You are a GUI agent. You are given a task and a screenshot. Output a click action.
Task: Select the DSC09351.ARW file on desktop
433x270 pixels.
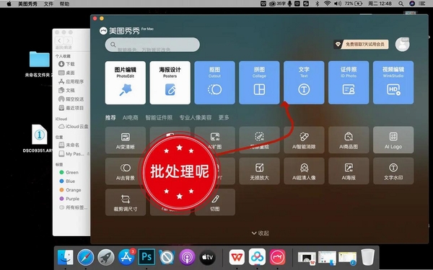(39, 138)
